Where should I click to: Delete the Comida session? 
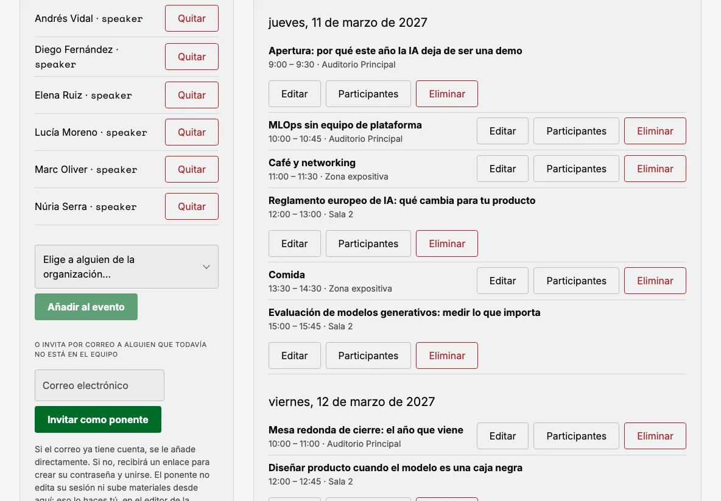click(x=655, y=281)
